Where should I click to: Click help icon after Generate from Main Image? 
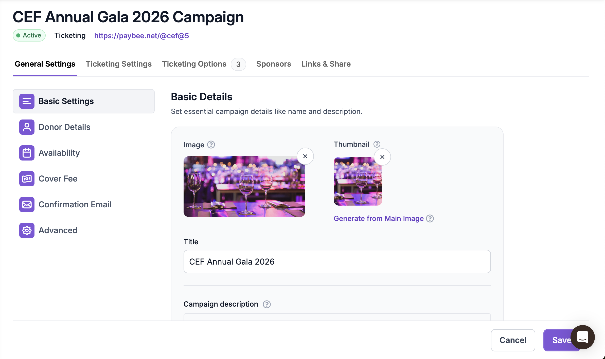point(430,218)
